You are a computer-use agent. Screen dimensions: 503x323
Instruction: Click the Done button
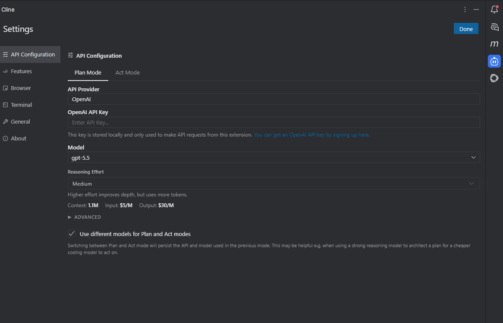[466, 29]
